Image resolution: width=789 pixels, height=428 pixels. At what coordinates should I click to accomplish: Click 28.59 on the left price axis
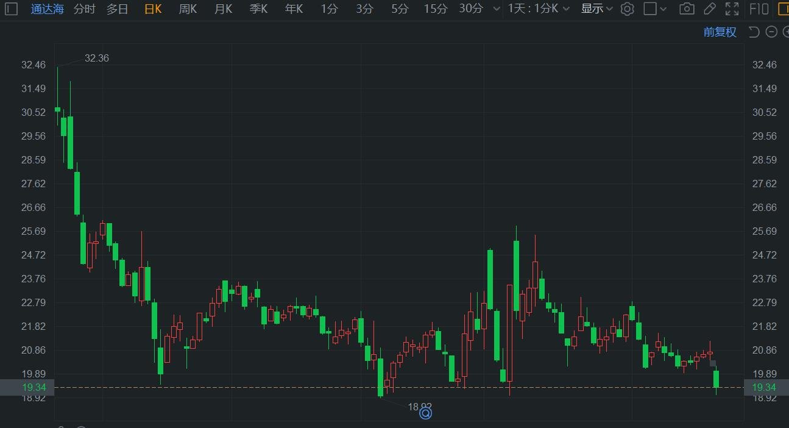(34, 160)
